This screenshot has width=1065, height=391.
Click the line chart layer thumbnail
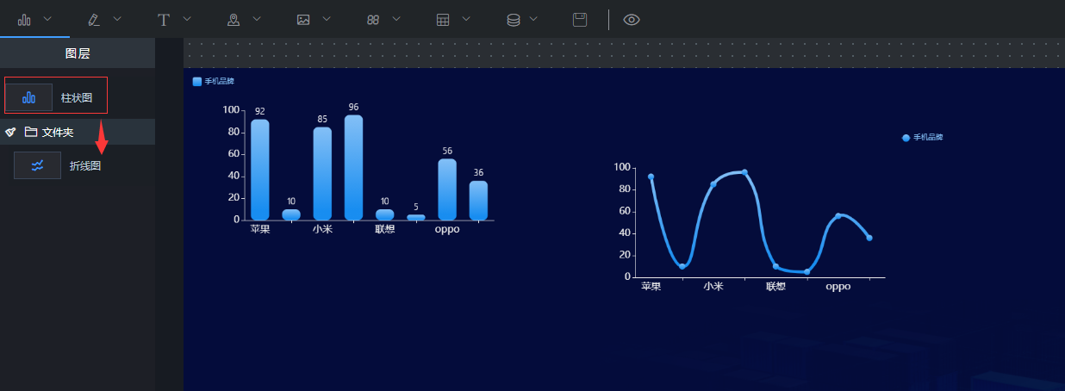[x=37, y=165]
